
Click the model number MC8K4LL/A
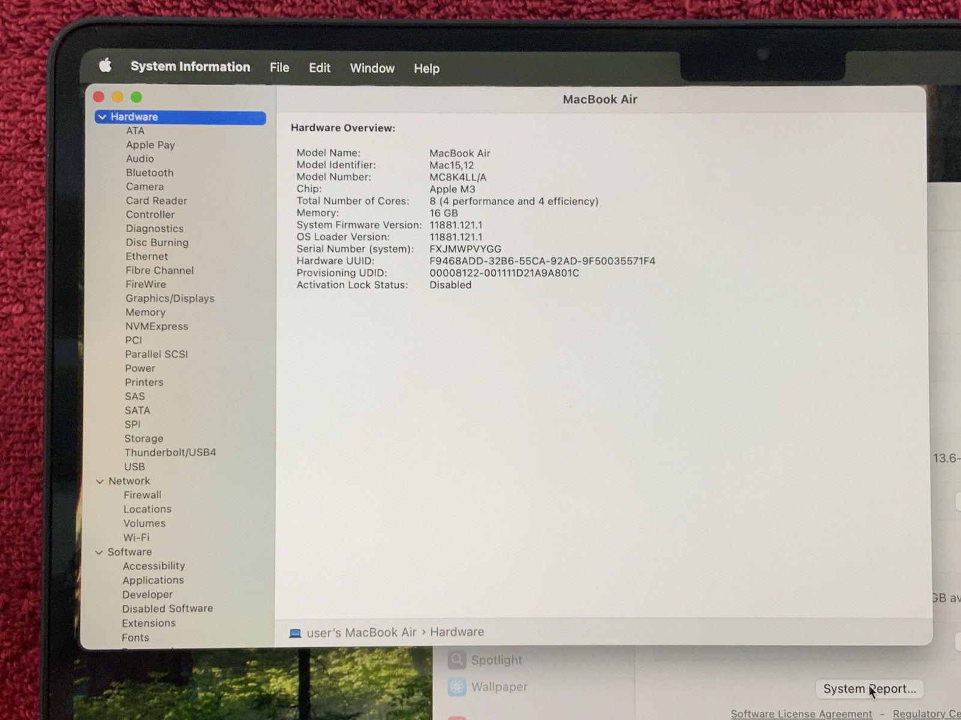(x=458, y=178)
